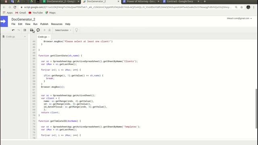
Task: Go back with browser back arrow
Action: (x=4, y=7)
